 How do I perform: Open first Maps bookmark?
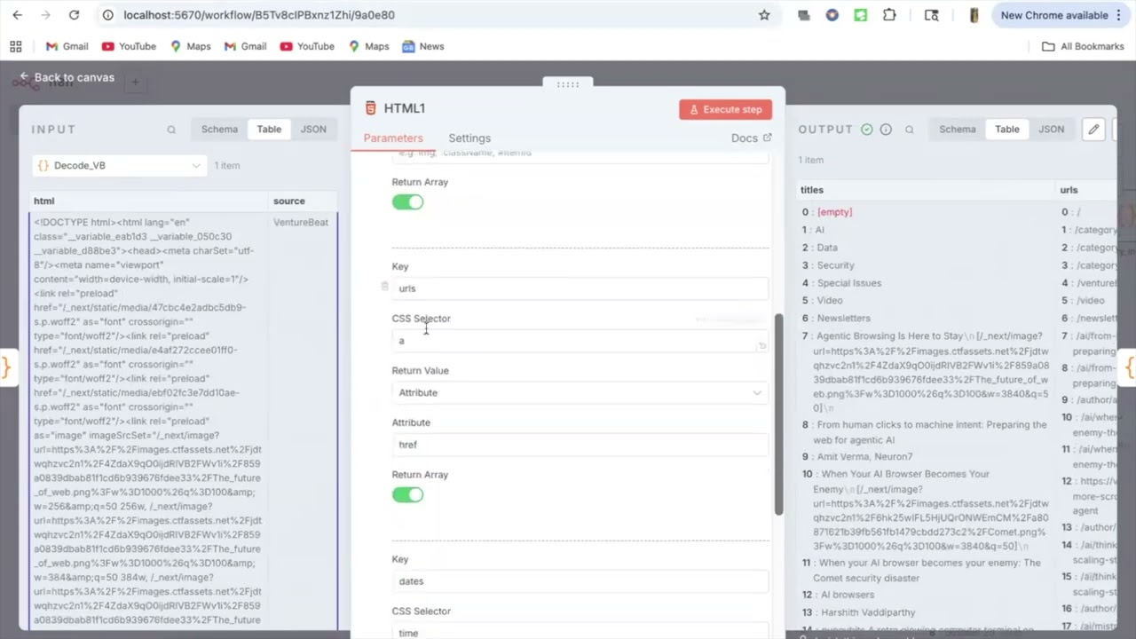[191, 46]
